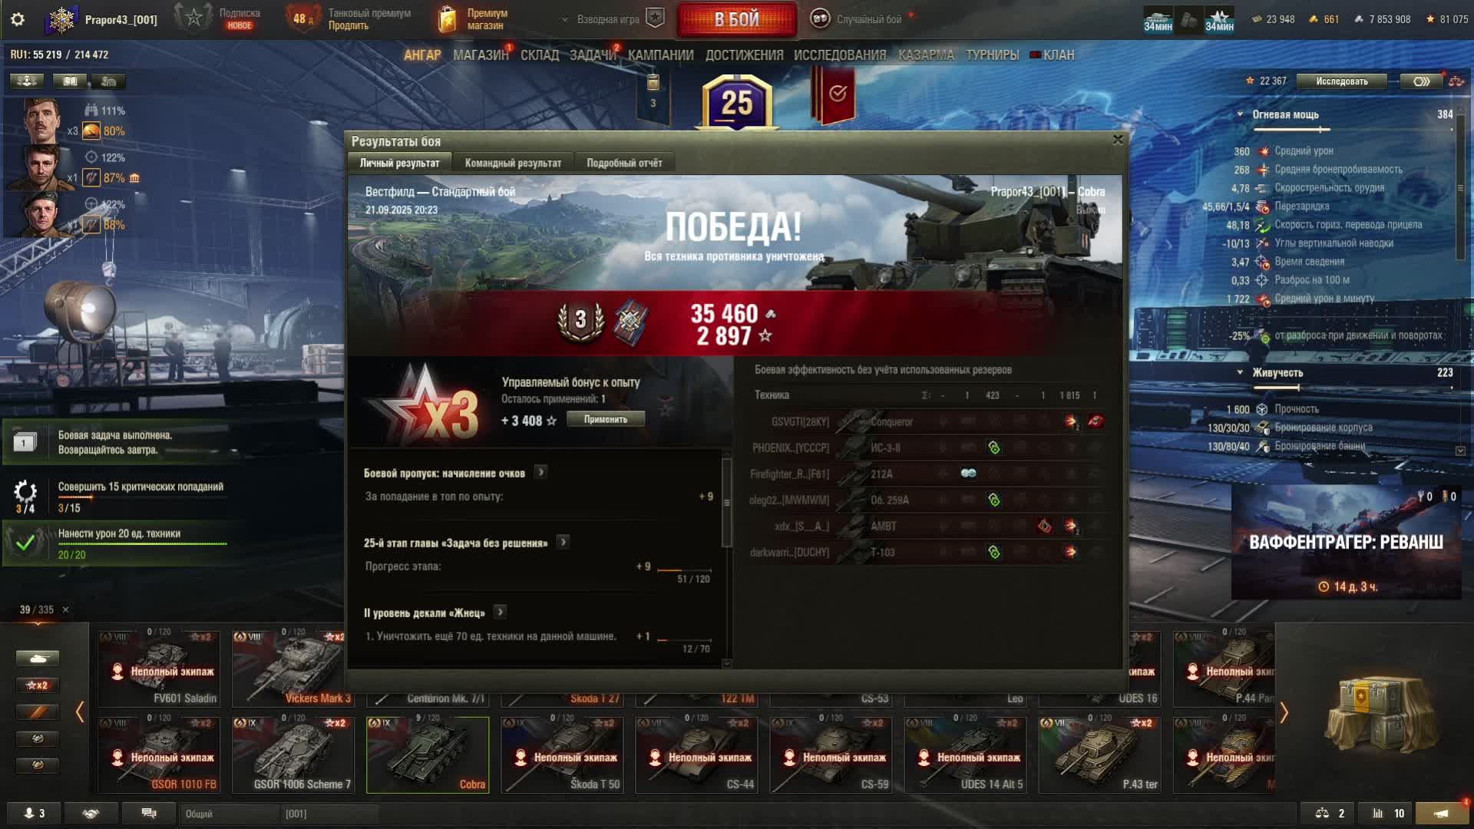Toggle the tank type carousel filter
Viewport: 1474px width, 829px height.
(37, 659)
